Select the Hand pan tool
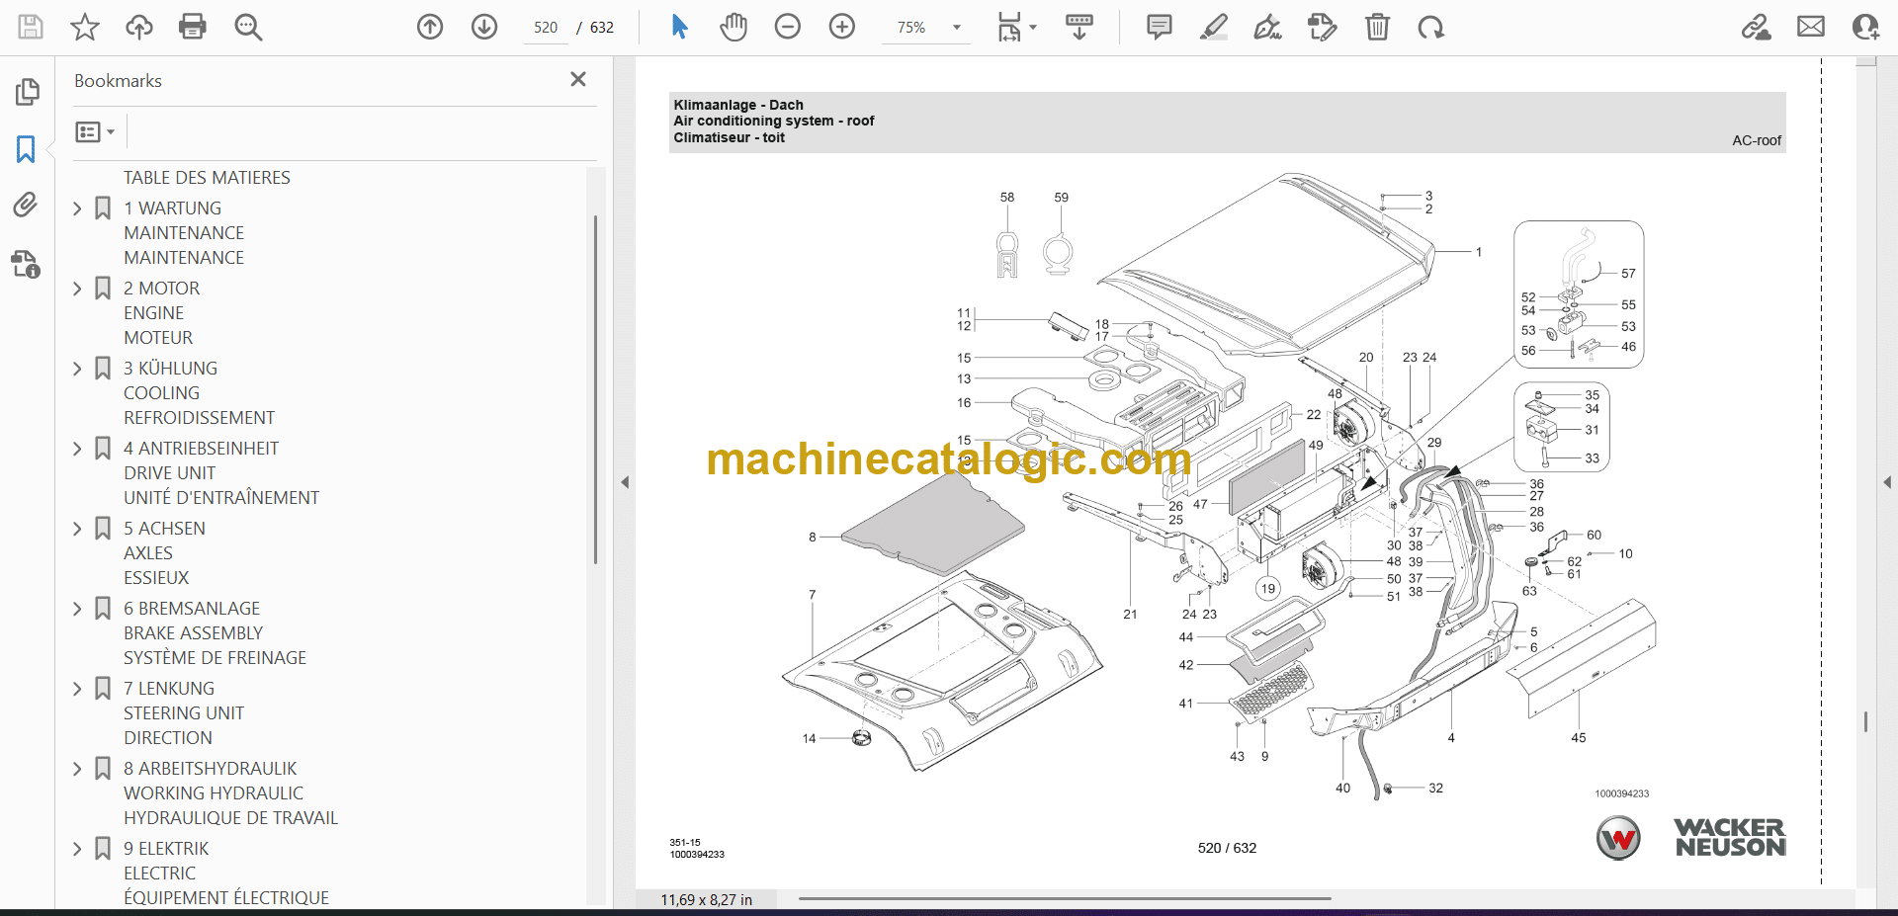 tap(733, 27)
